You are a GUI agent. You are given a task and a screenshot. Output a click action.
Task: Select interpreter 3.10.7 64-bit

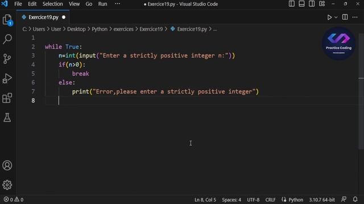pyautogui.click(x=322, y=199)
